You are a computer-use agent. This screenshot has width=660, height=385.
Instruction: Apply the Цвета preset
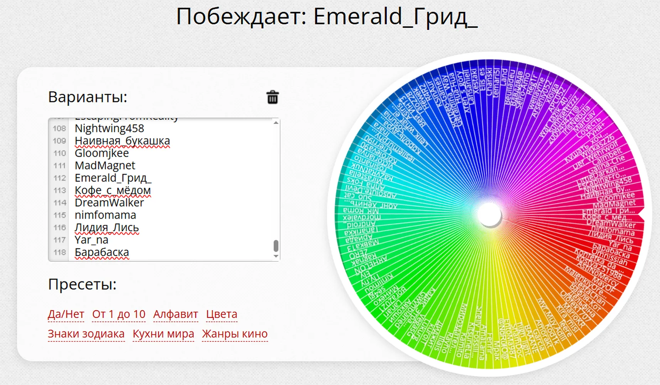point(222,314)
